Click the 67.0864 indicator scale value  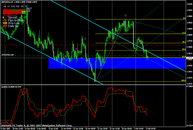click(190, 86)
